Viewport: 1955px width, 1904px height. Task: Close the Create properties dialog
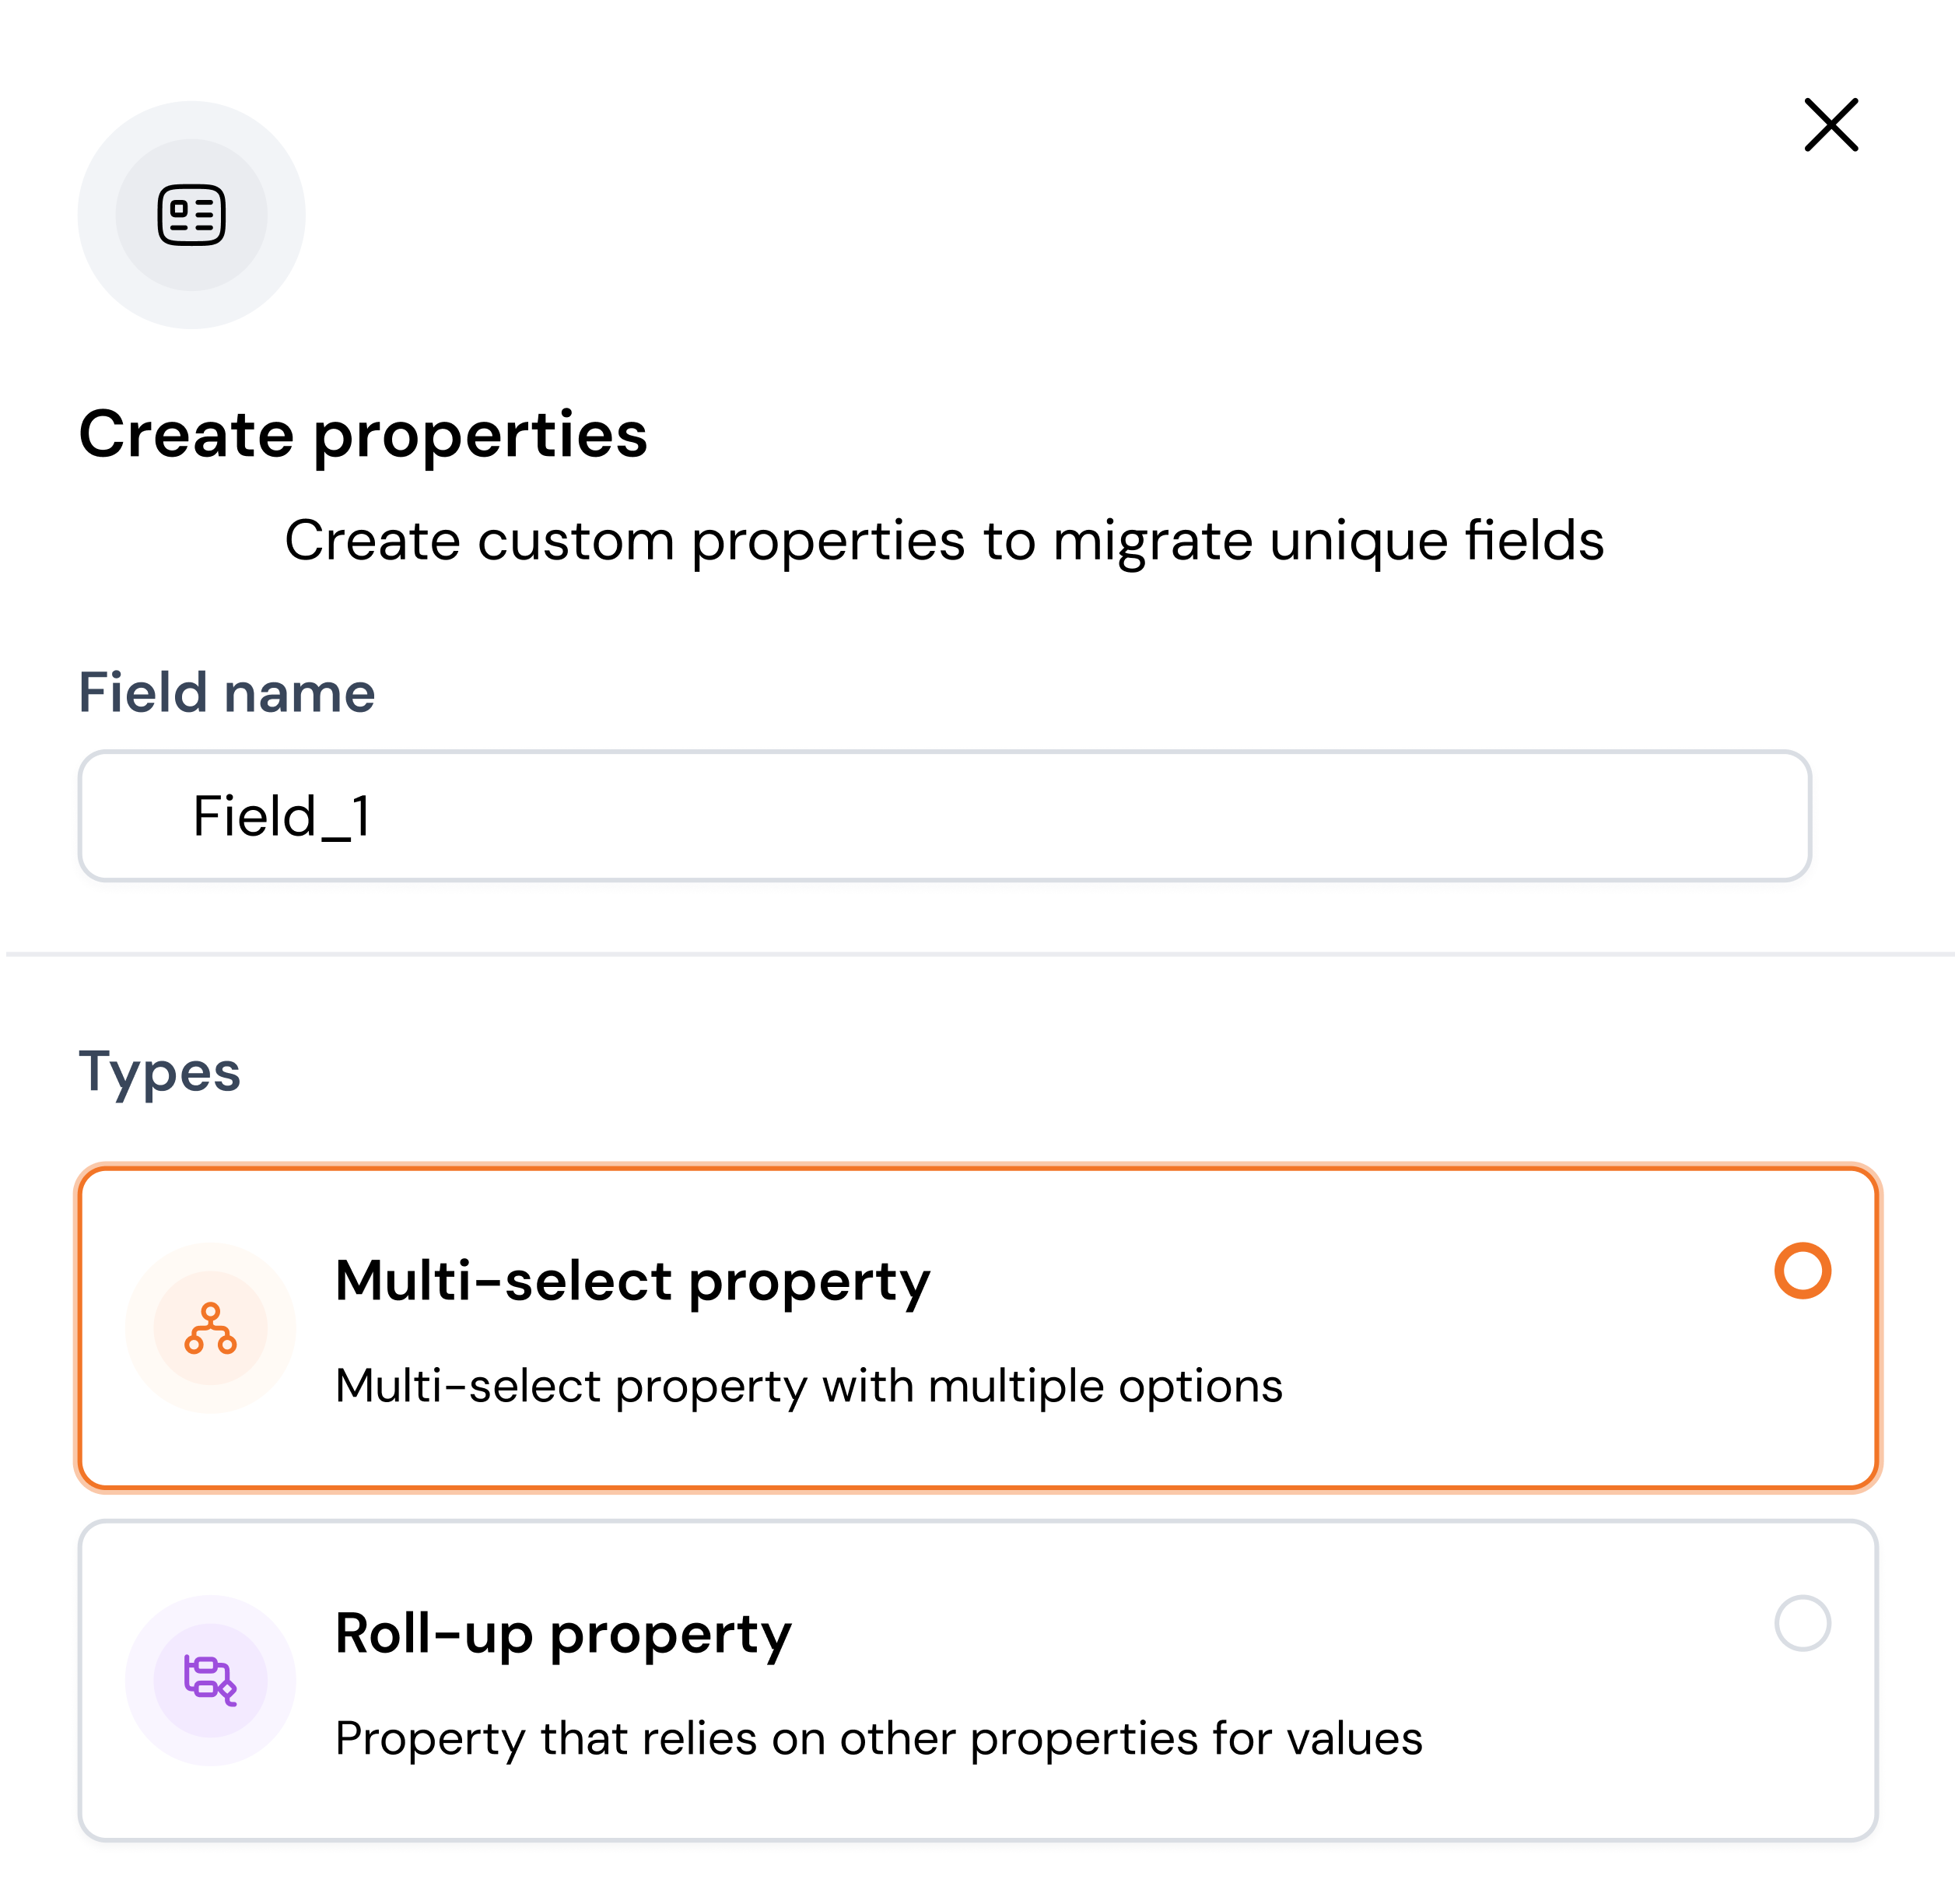tap(1830, 125)
